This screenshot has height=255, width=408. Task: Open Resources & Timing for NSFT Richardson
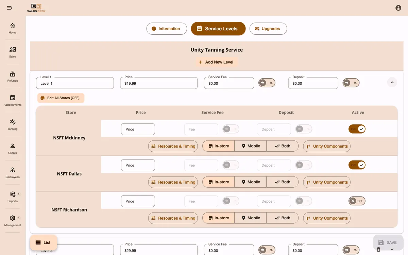pos(173,218)
